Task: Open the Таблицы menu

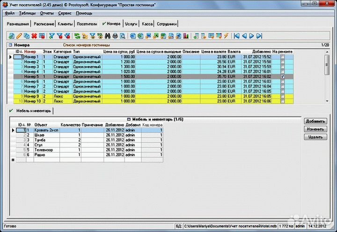Action: pos(28,13)
